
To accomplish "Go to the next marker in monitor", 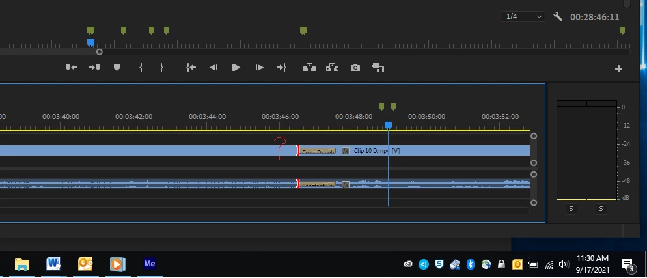I will [94, 68].
